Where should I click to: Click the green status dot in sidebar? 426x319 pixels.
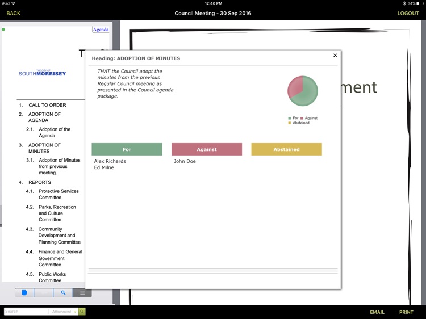(x=3, y=30)
